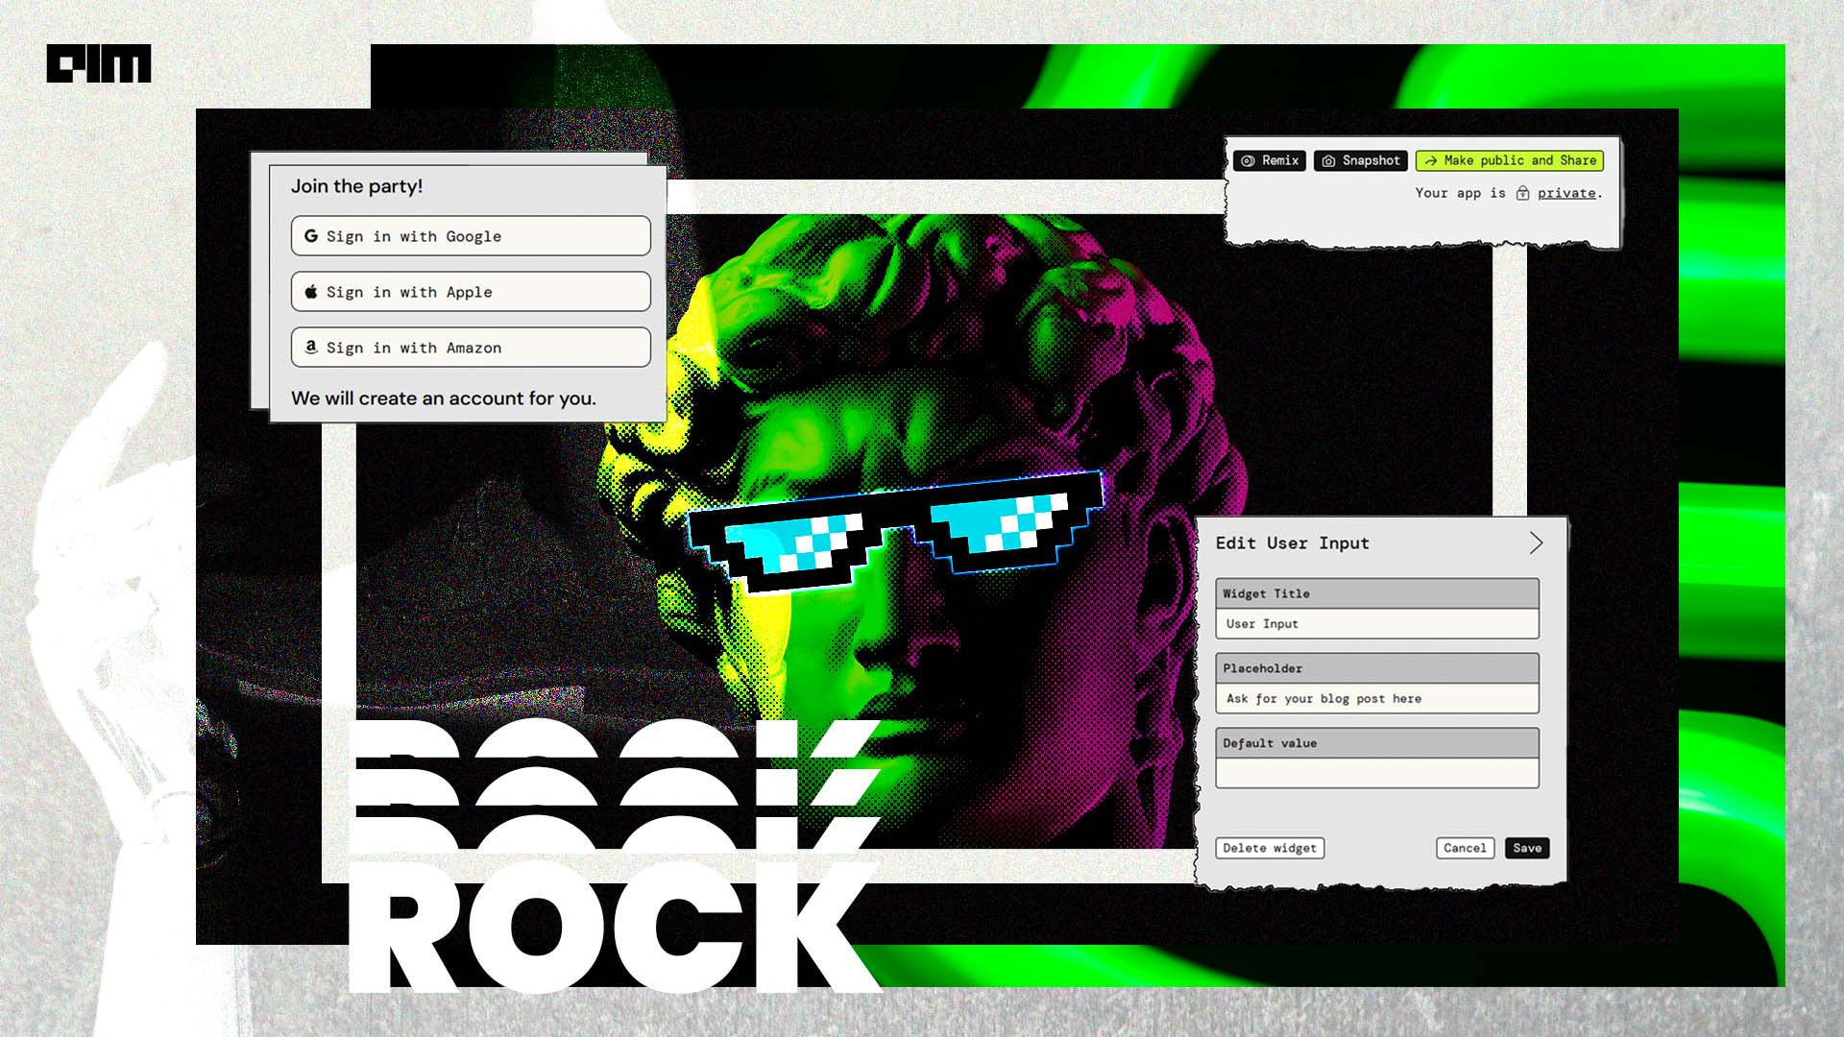Click the Widget Title field showing User Input
Image resolution: width=1844 pixels, height=1037 pixels.
point(1376,623)
